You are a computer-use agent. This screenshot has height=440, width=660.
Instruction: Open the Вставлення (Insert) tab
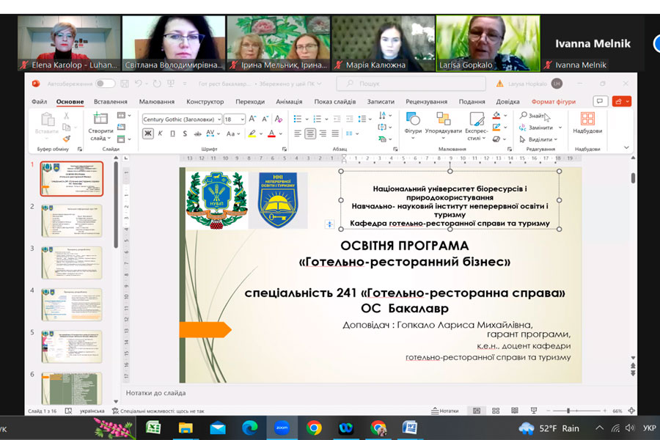pyautogui.click(x=111, y=102)
